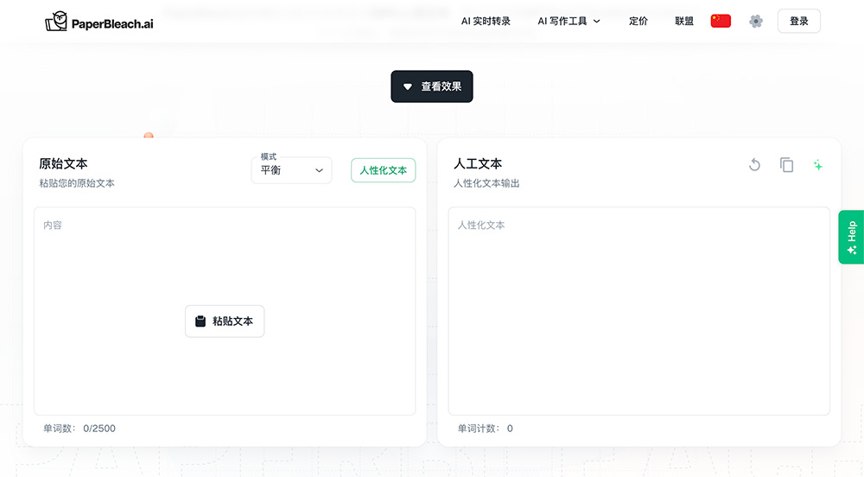Click the clipboard icon on 粘贴文本

[x=200, y=321]
